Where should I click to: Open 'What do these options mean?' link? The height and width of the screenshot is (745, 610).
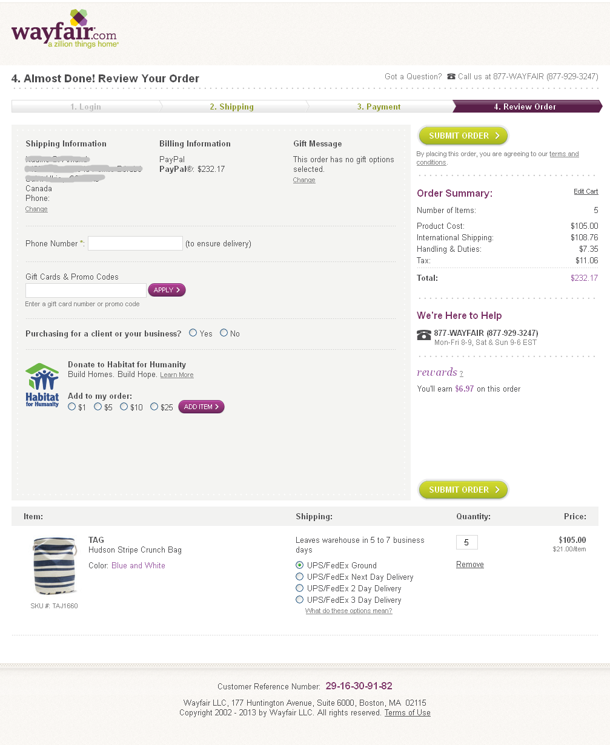click(348, 611)
